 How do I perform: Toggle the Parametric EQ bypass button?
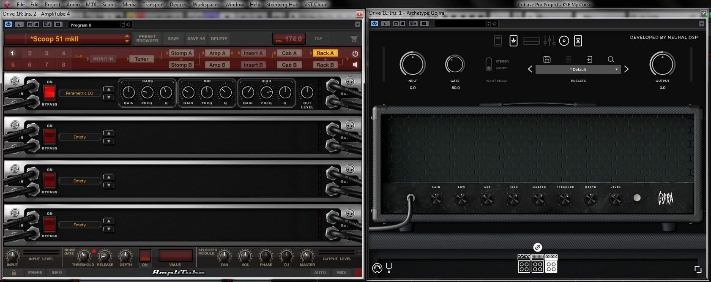click(x=49, y=92)
